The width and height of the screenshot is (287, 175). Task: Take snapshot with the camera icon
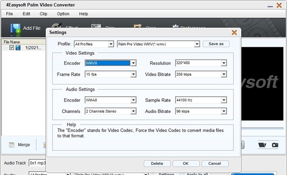[275, 145]
